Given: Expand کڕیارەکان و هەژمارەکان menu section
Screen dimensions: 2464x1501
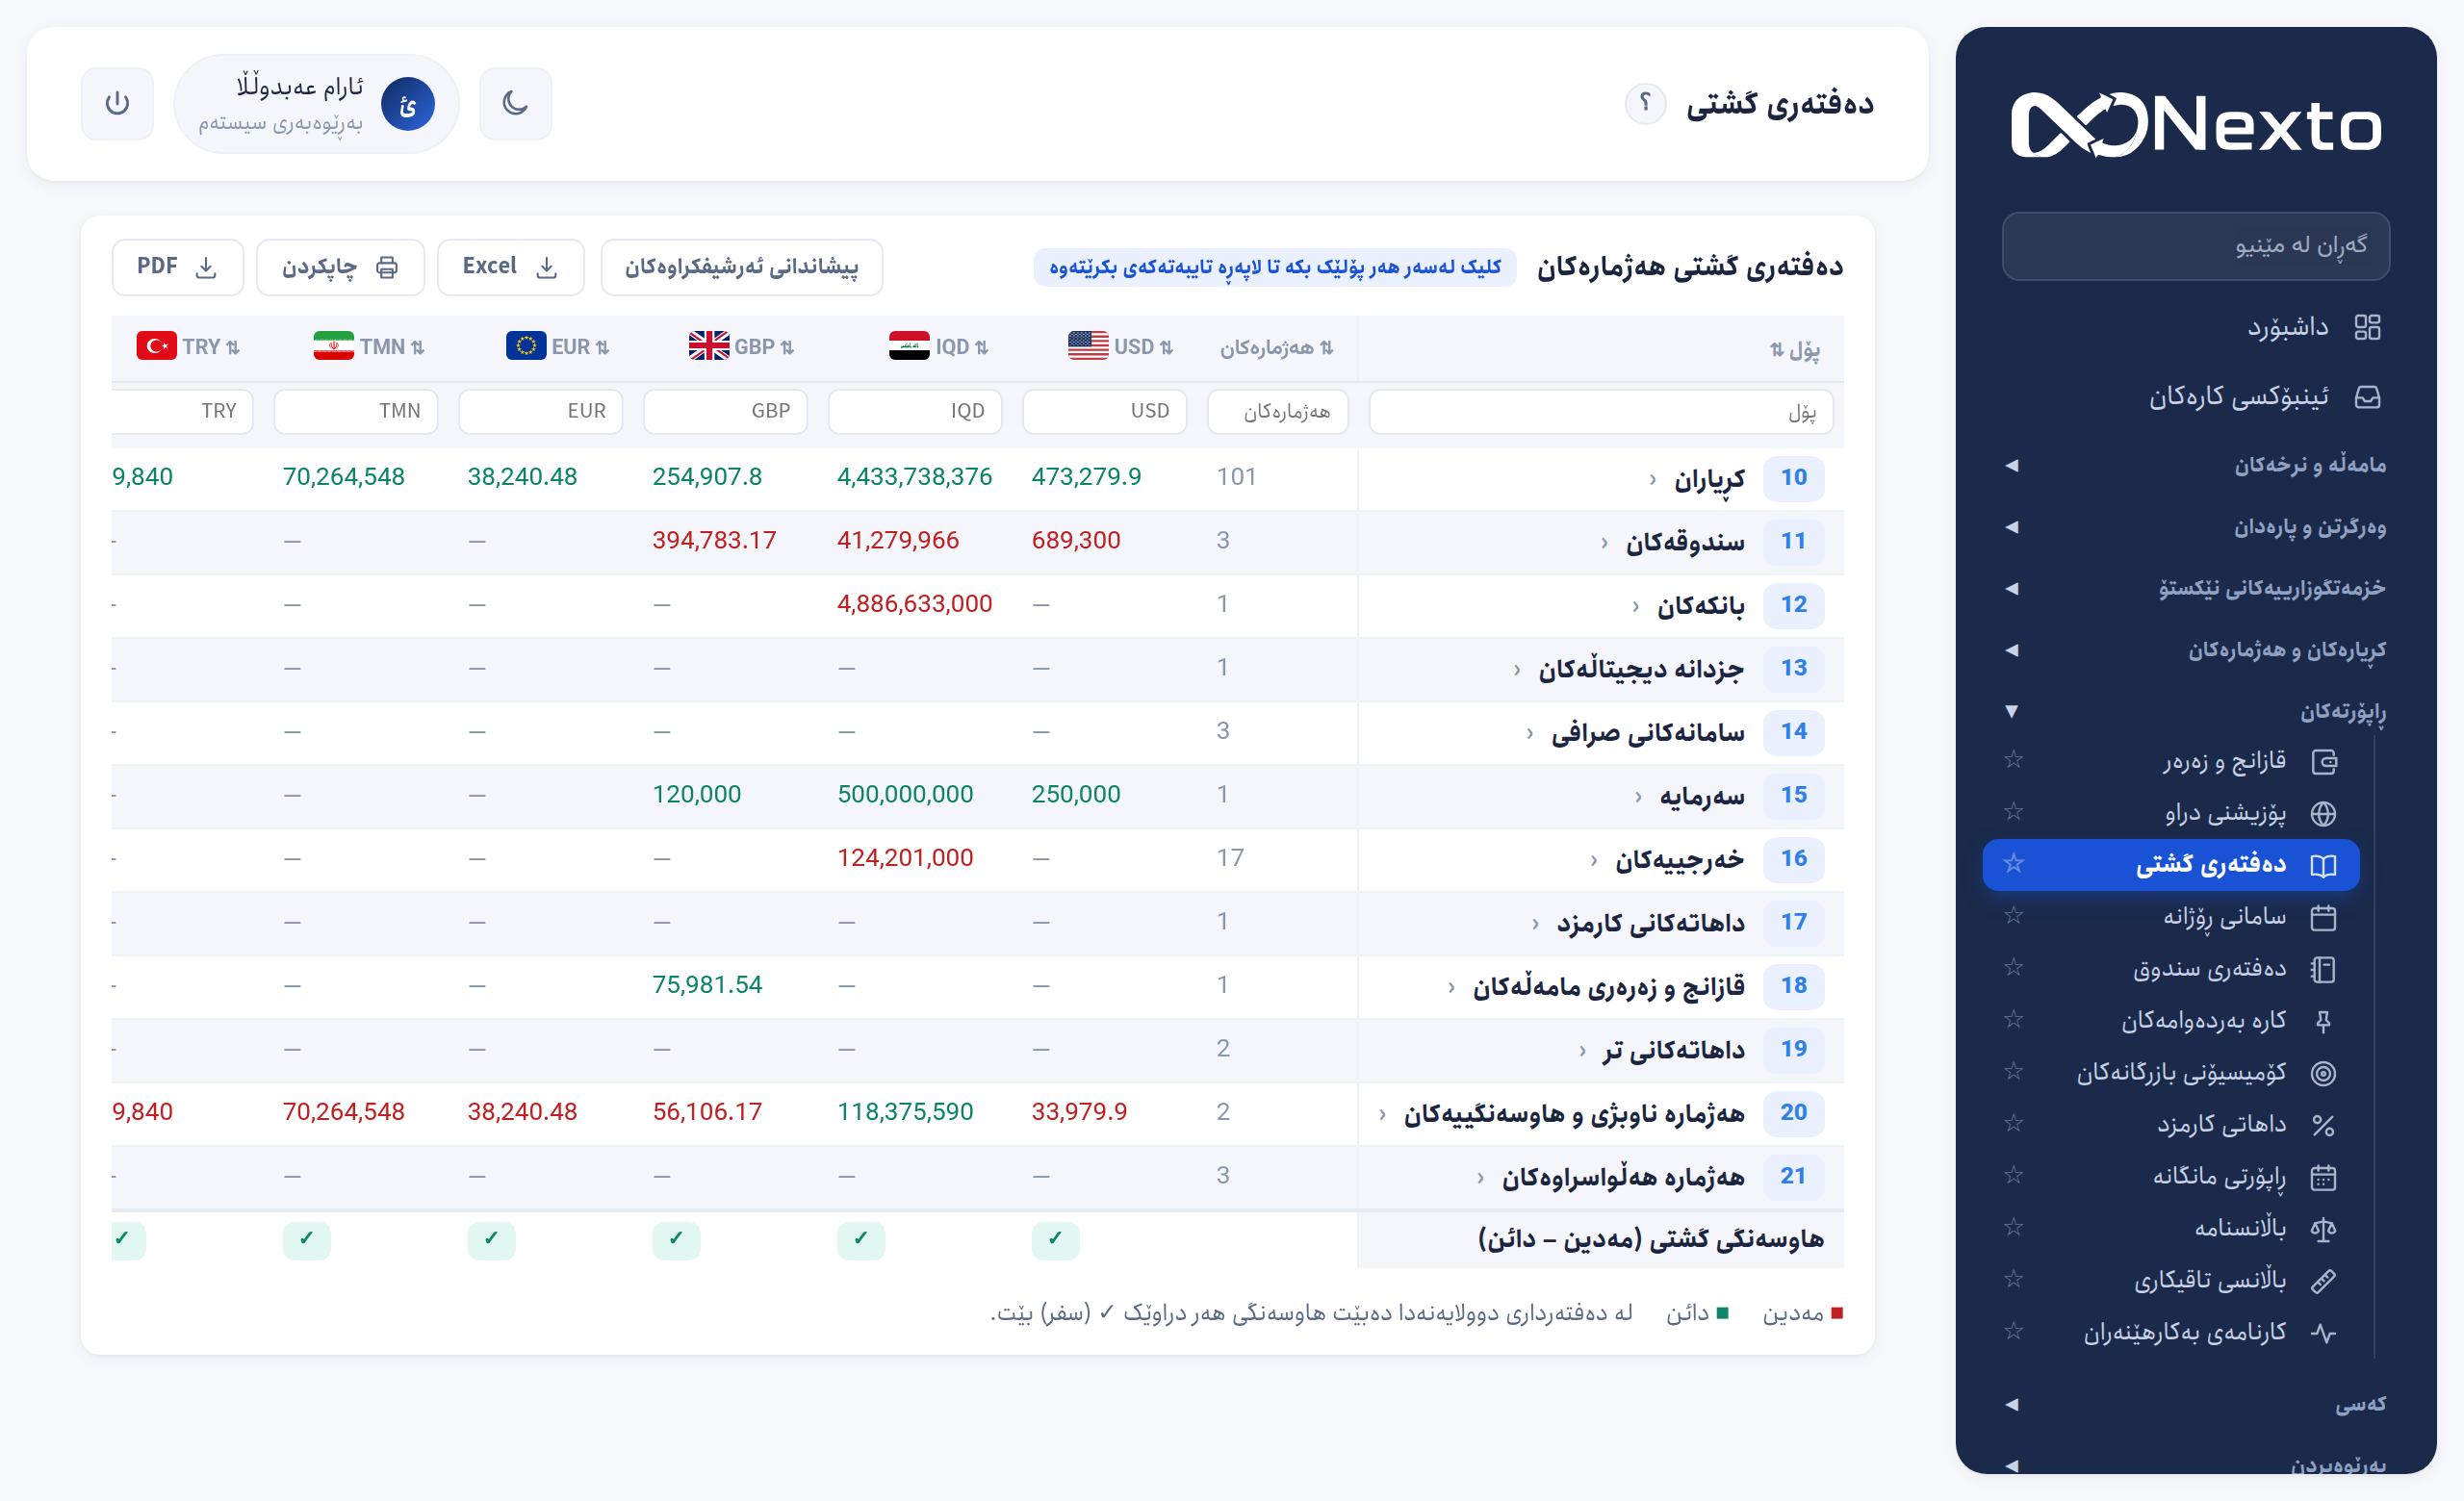Looking at the screenshot, I should pyautogui.click(x=2195, y=650).
